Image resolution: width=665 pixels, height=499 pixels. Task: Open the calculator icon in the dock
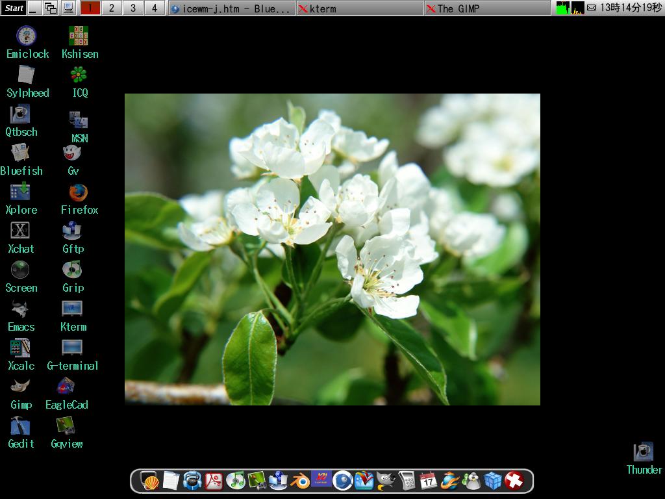(407, 481)
